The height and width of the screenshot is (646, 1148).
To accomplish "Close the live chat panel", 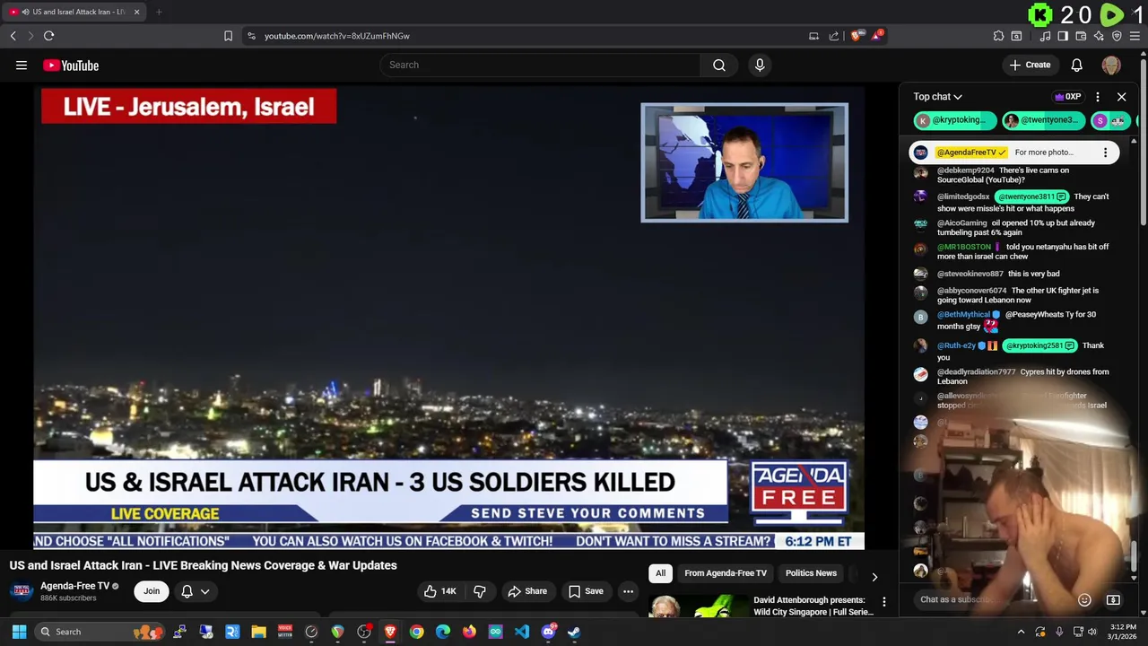I will (x=1121, y=97).
